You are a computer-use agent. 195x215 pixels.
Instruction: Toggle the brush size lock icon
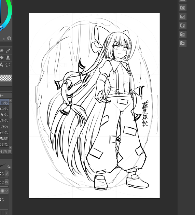pyautogui.click(x=9, y=167)
